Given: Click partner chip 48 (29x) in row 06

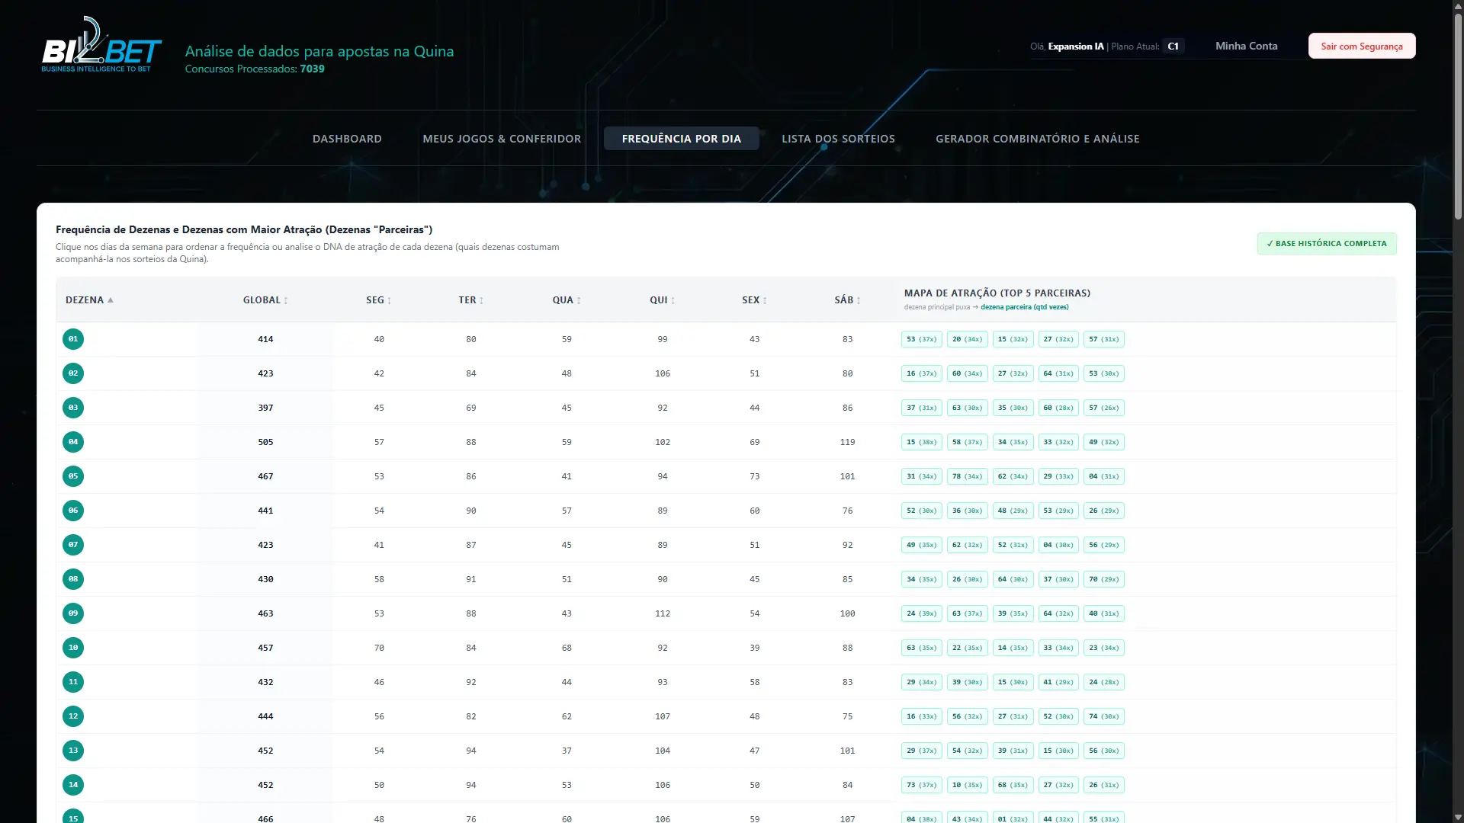Looking at the screenshot, I should 1013,511.
